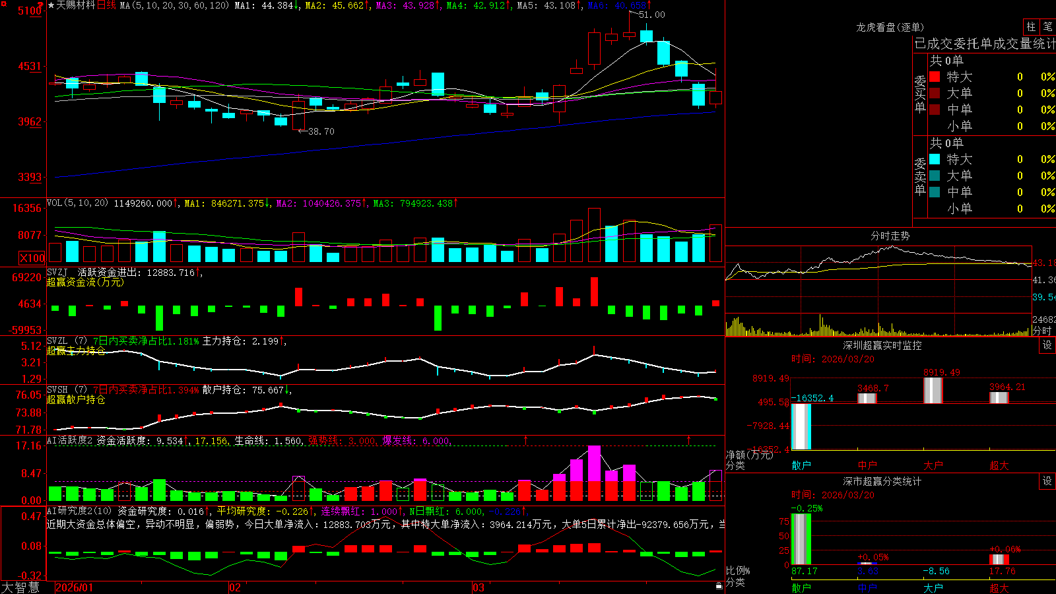Click the tallest magenta bar in AI活跃度 panel
This screenshot has height=594, width=1056.
pos(594,463)
